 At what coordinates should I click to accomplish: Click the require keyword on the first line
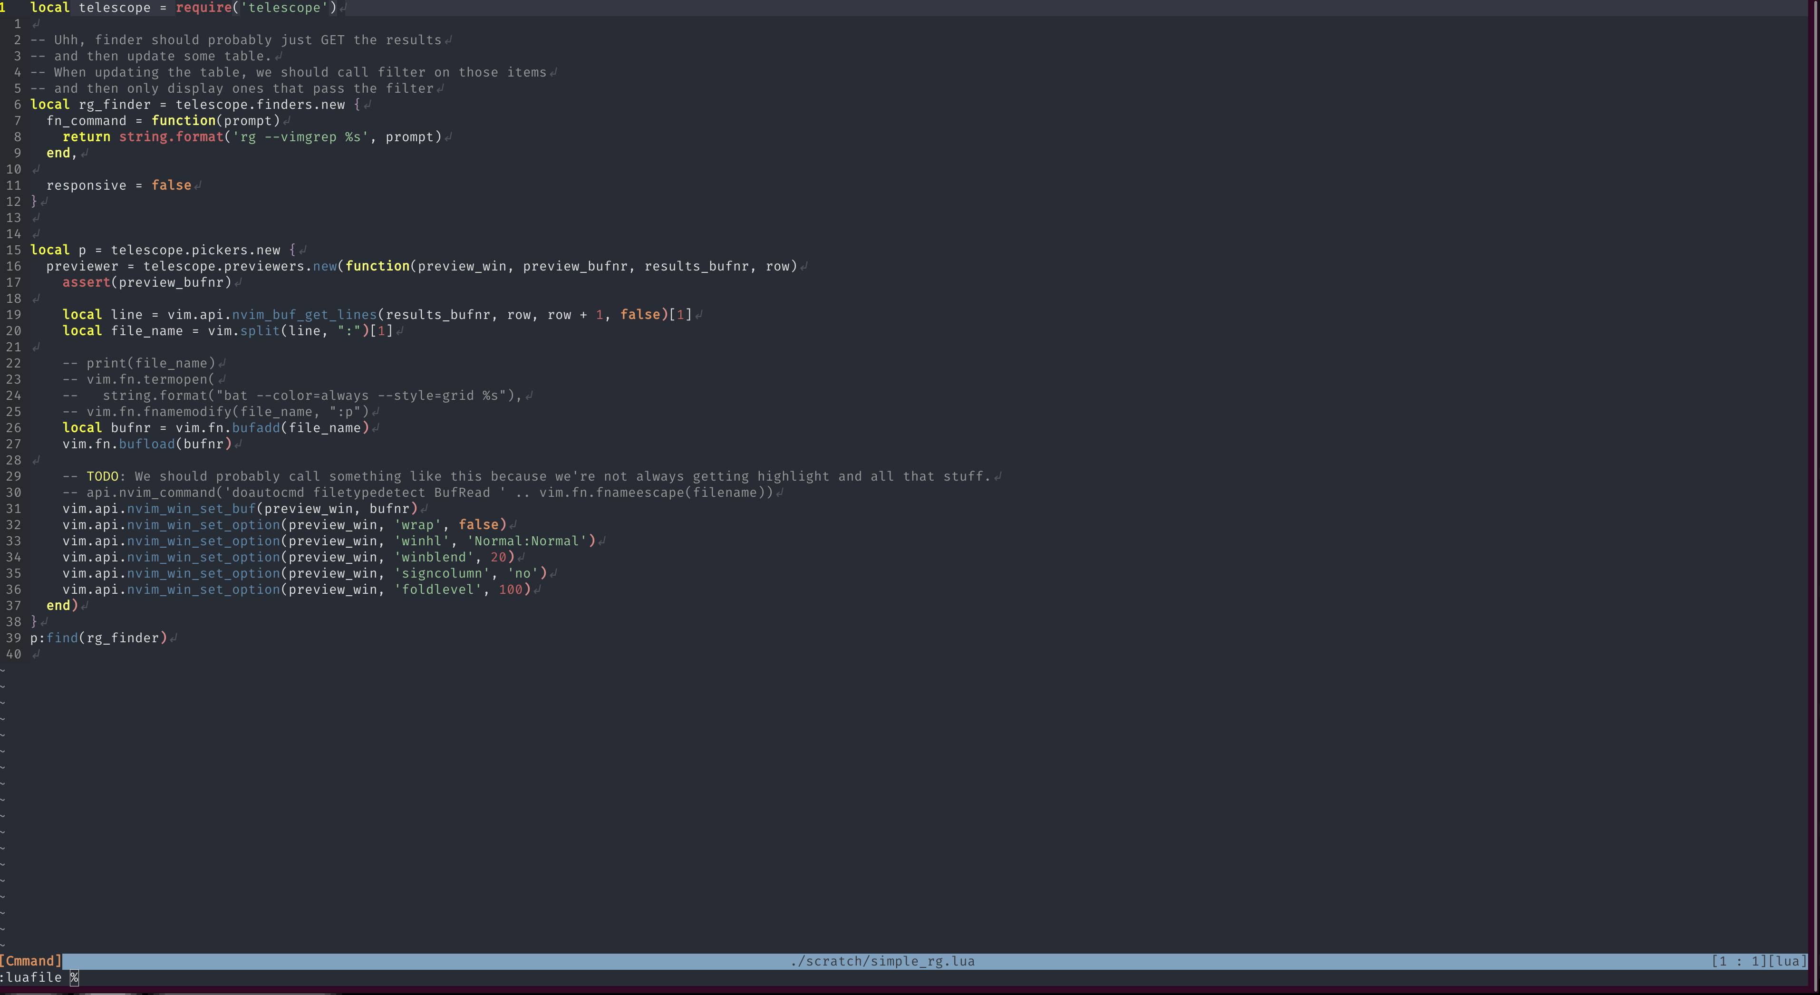pos(203,8)
